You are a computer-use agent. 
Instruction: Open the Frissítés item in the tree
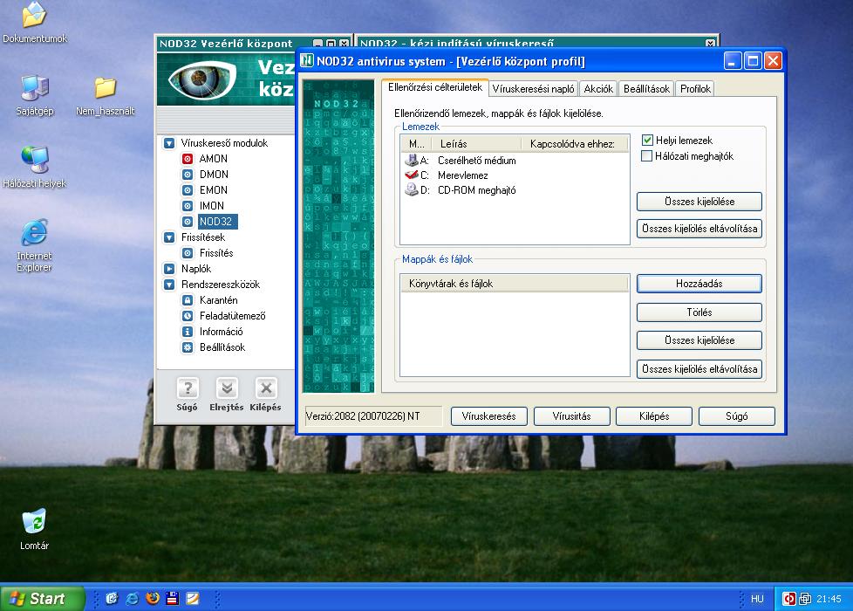point(216,253)
